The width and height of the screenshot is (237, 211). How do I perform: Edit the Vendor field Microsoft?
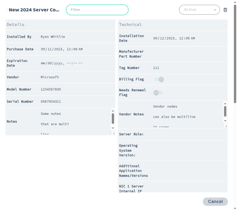(77, 77)
